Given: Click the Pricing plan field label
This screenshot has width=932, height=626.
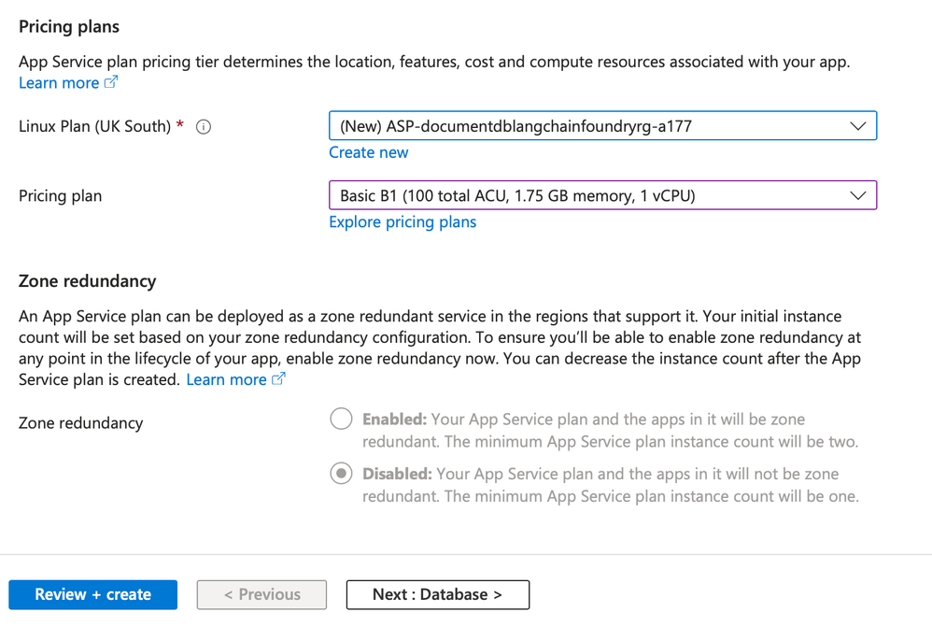Looking at the screenshot, I should (x=61, y=196).
